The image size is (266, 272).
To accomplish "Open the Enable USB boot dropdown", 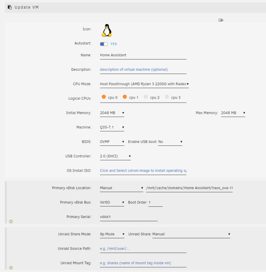I will tap(170, 142).
